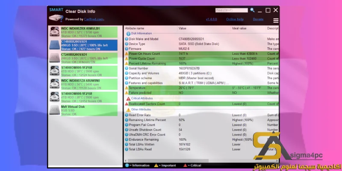The width and height of the screenshot is (342, 171).
Task: Click info icon next to Firmware
Action: pyautogui.click(x=127, y=49)
